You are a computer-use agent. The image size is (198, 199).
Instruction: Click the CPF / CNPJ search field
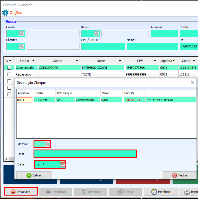point(103,46)
